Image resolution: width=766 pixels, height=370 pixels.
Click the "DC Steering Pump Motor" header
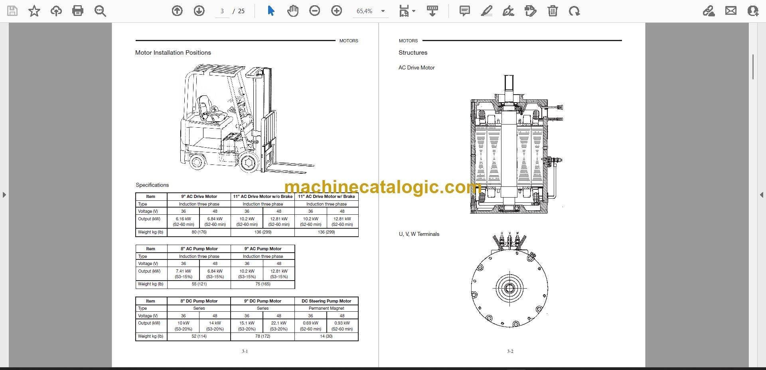click(x=326, y=301)
